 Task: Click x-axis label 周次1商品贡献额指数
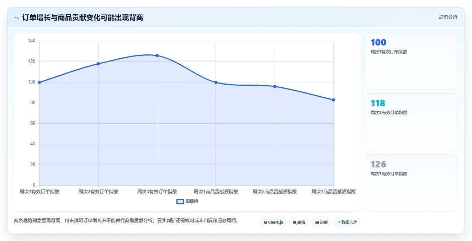tap(216, 192)
